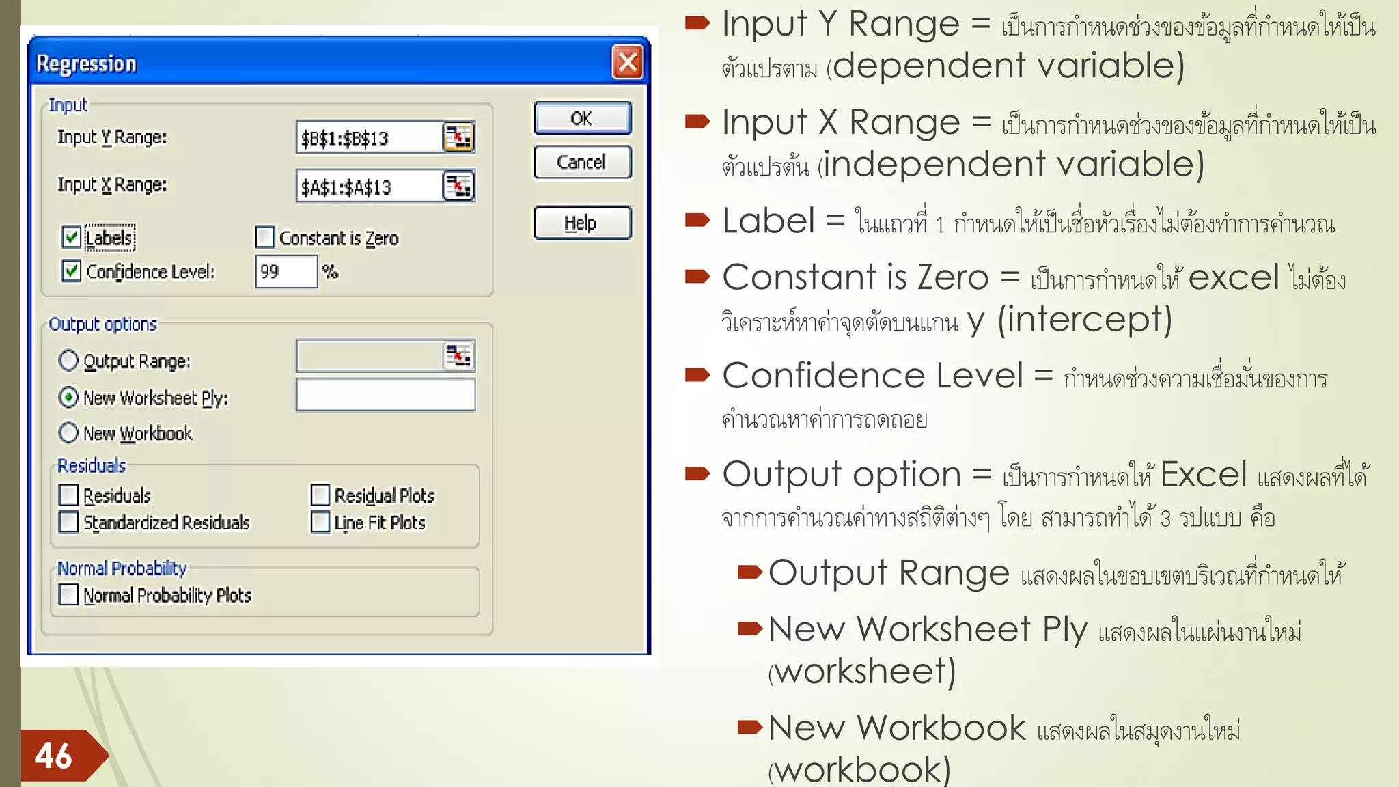Tick the Residual Plots checkbox
Viewport: 1399px width, 787px height.
[x=320, y=495]
